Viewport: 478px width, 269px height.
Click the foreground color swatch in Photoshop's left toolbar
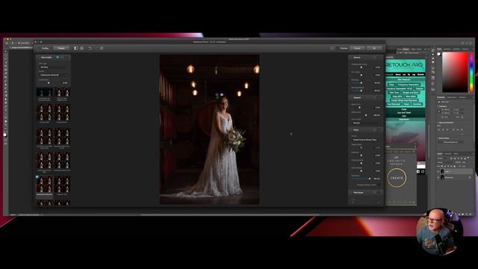tap(4, 134)
